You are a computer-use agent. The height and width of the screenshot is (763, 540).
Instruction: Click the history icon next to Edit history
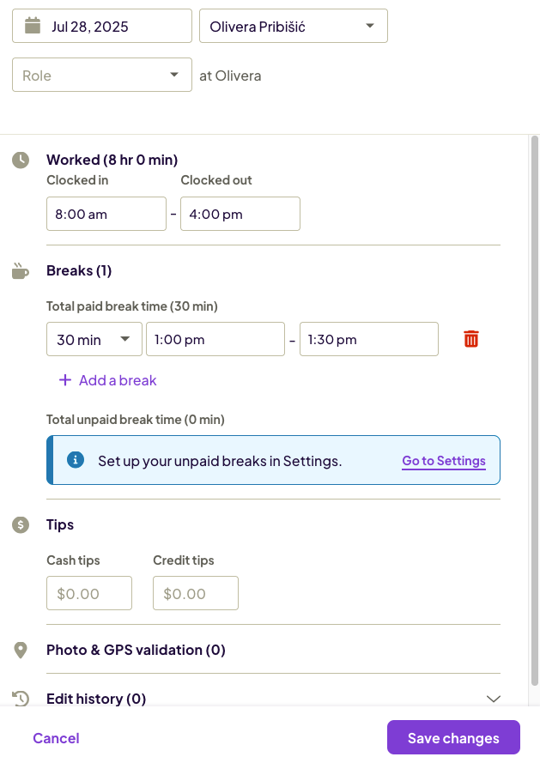[21, 699]
